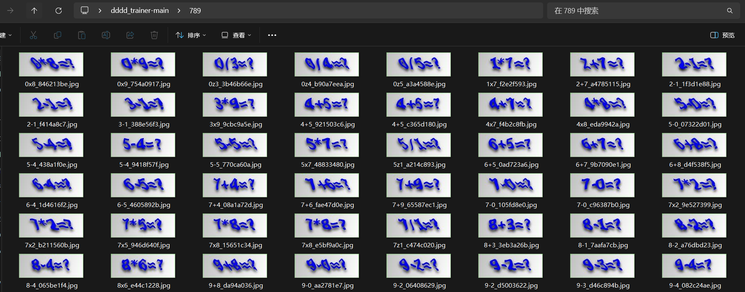This screenshot has height=292, width=745.
Task: Click file name 4+5_921503c6.jpg
Action: pos(328,124)
